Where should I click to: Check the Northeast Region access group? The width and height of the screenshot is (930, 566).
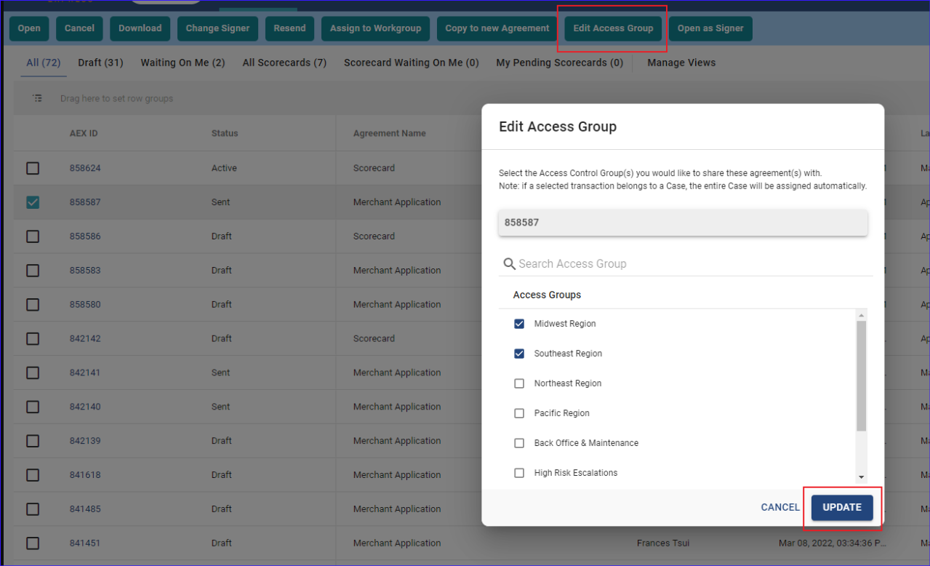(x=519, y=383)
